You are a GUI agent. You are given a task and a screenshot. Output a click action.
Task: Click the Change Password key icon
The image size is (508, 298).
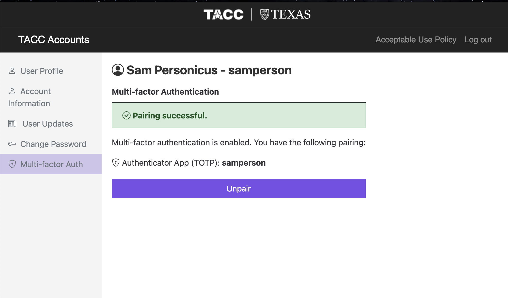pyautogui.click(x=12, y=144)
